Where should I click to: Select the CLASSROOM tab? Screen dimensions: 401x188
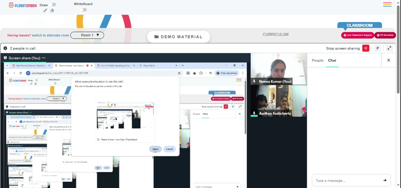(x=359, y=25)
